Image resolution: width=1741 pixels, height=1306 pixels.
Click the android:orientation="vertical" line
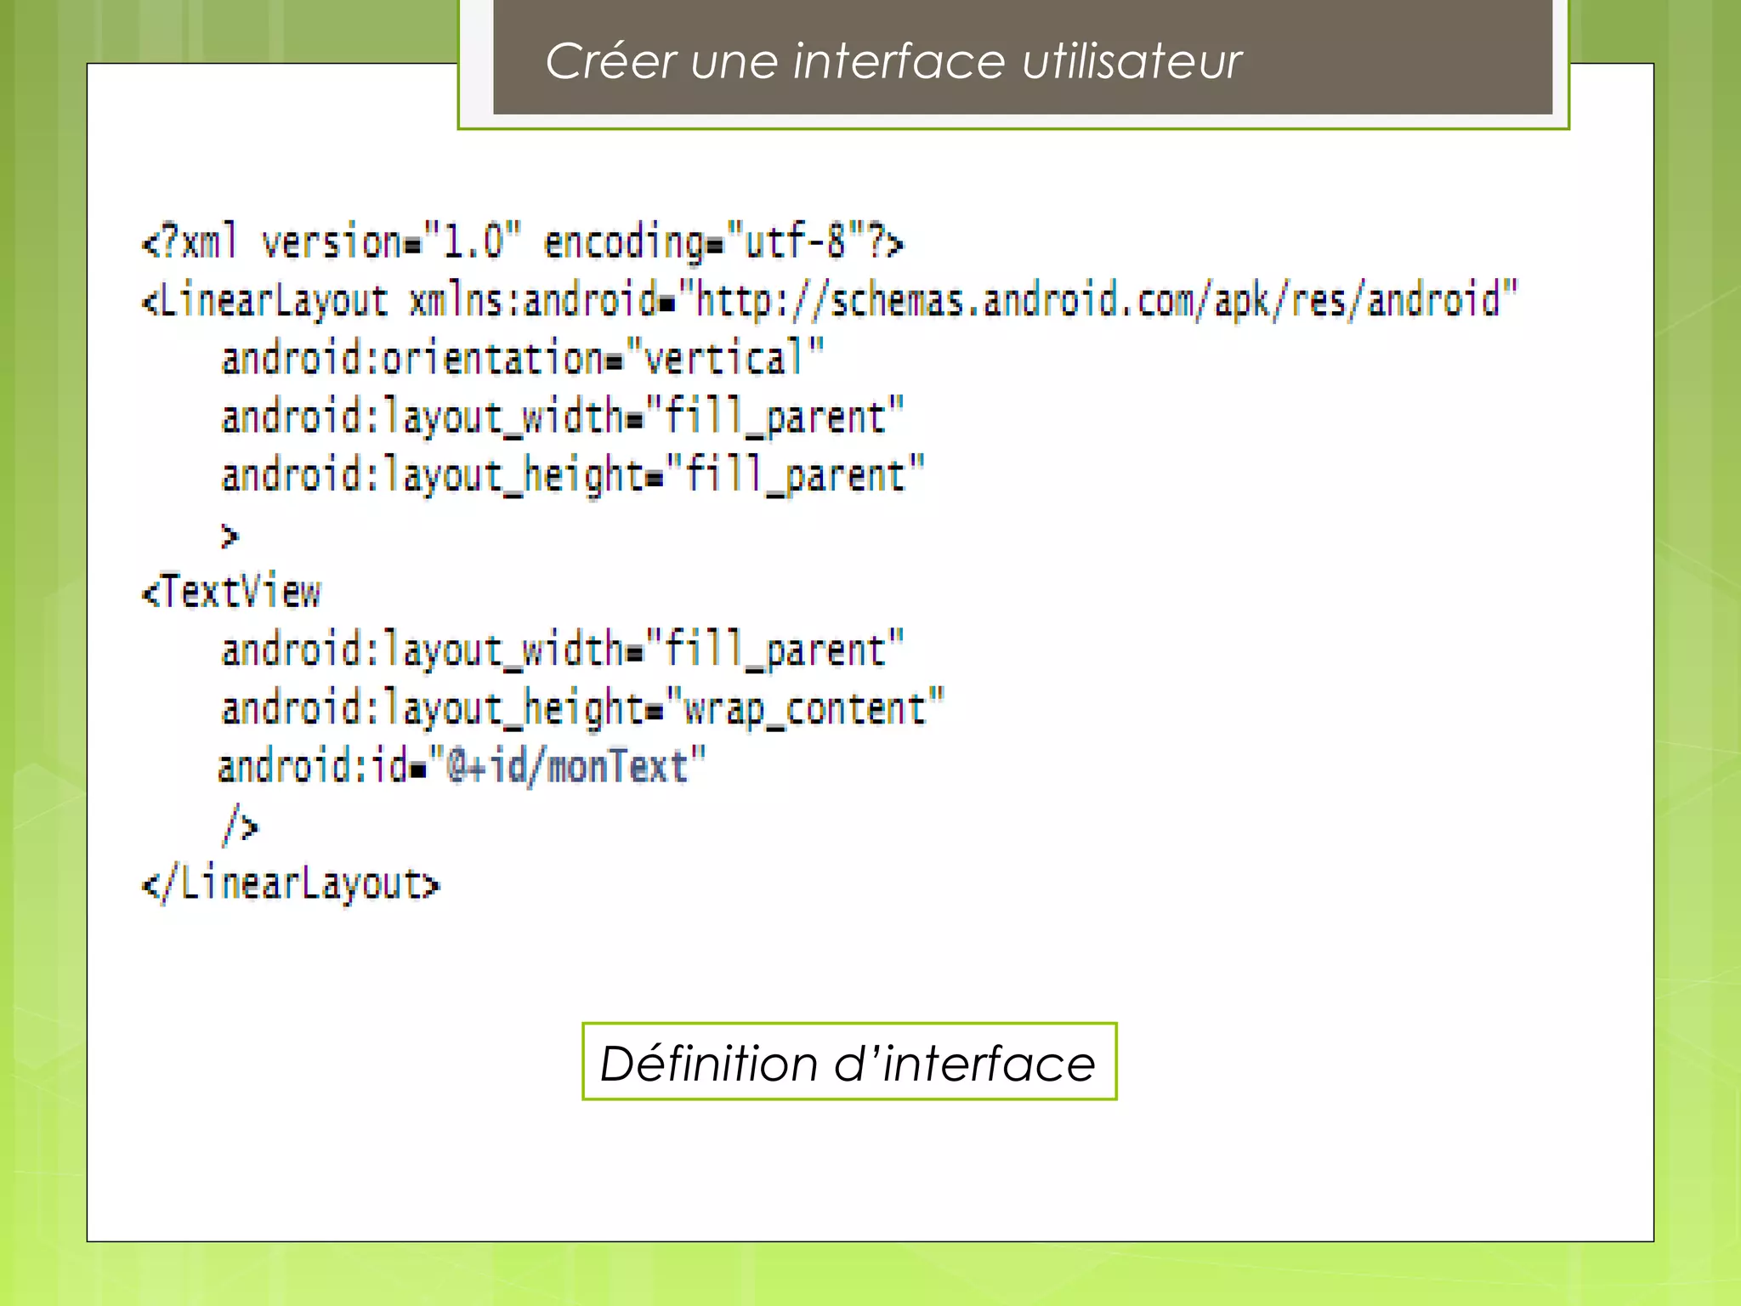pos(523,358)
